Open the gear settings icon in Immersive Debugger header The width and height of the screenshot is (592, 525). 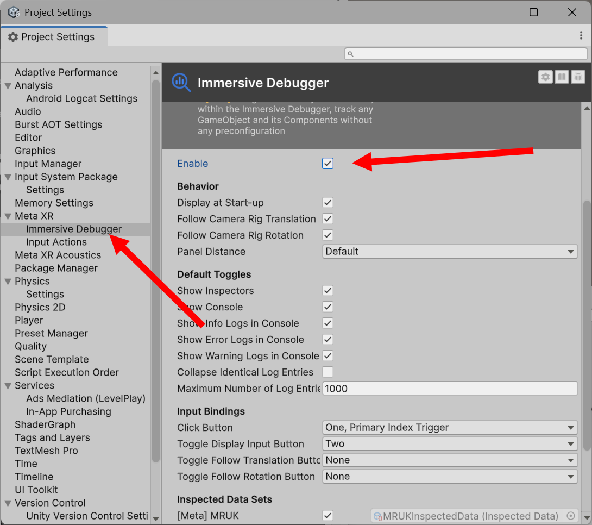(x=545, y=77)
